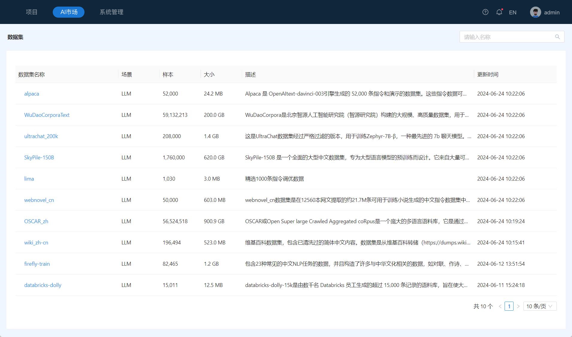Open the admin user menu
572x337 pixels.
click(552, 12)
